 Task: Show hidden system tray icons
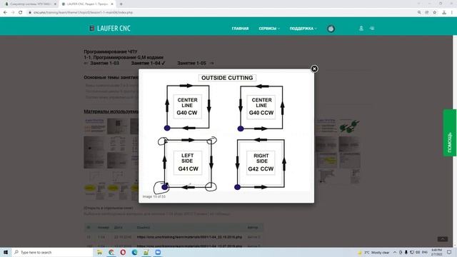[395, 252]
